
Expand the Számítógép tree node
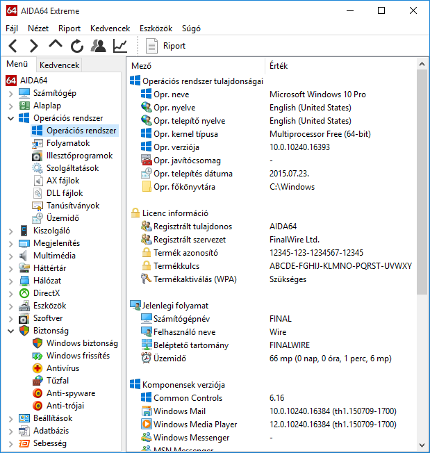(10, 94)
